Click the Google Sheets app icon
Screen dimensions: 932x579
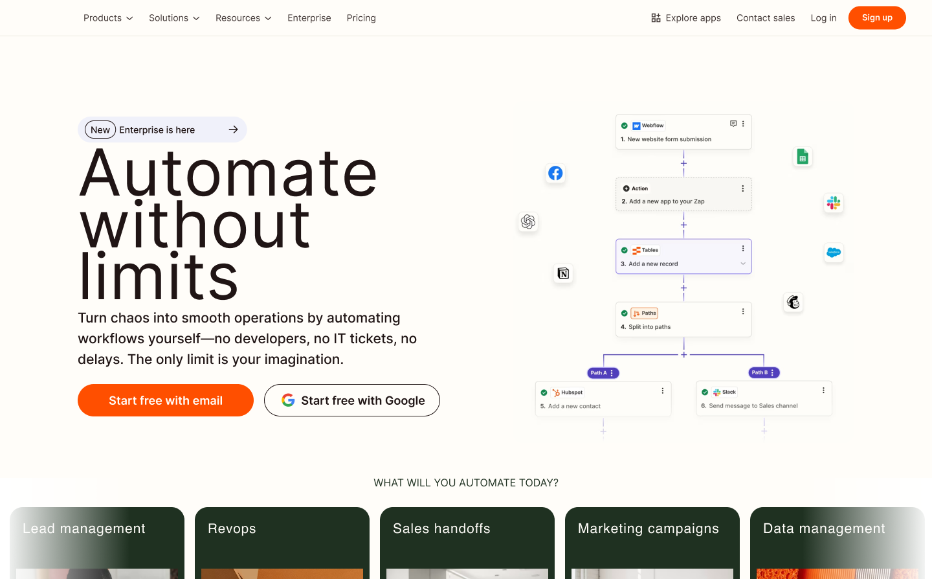(x=803, y=157)
